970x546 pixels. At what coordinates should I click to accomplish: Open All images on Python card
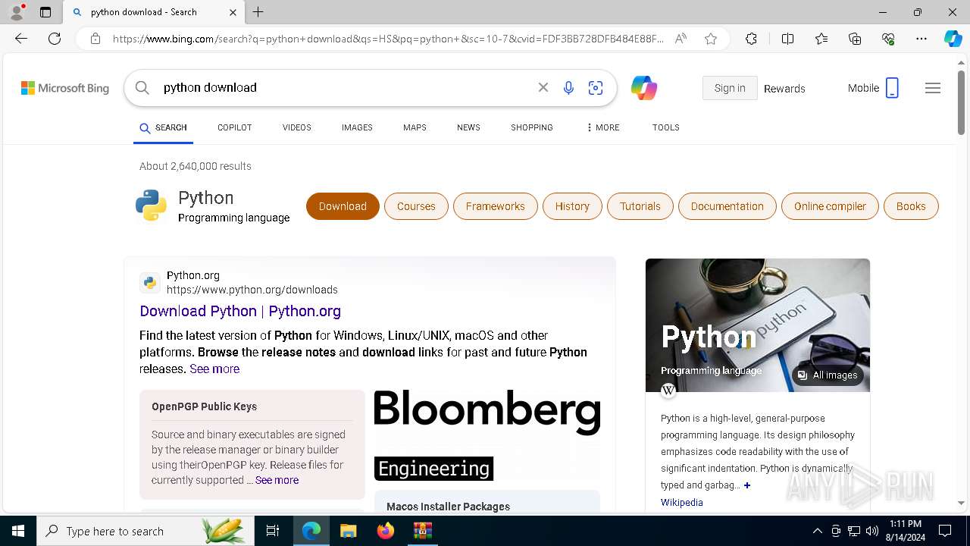point(828,375)
